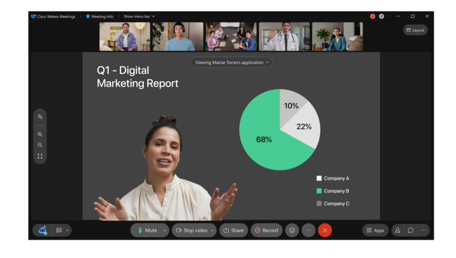The image size is (456, 258).
Task: Expand the video options arrow beside Stop video
Action: pyautogui.click(x=212, y=230)
